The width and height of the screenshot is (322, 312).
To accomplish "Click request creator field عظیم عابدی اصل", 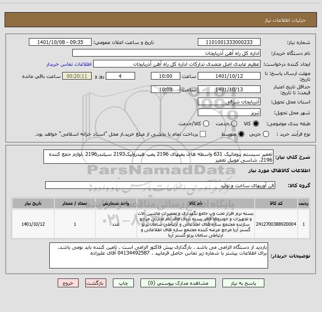I will click(177, 64).
